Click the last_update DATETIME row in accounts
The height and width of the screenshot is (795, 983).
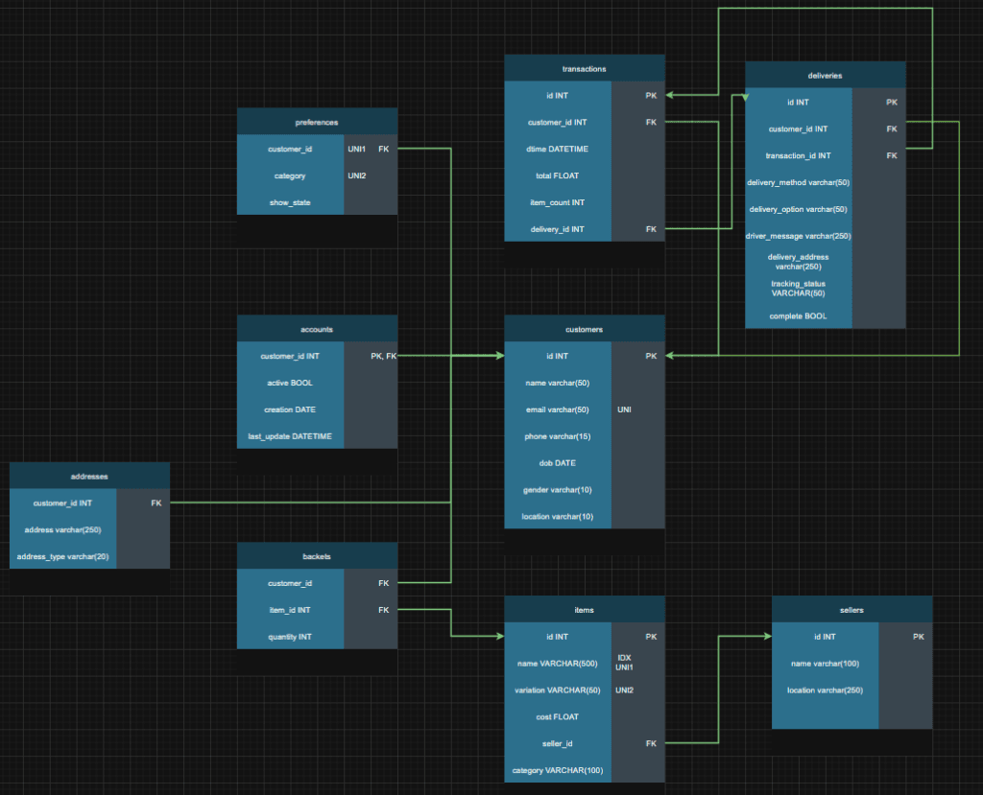[290, 436]
